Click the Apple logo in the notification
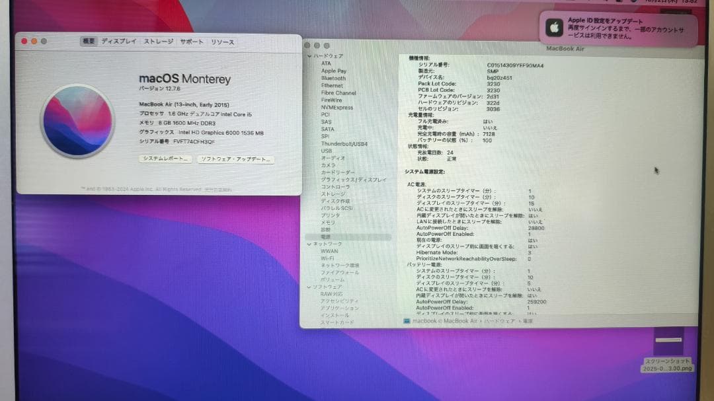 click(554, 27)
